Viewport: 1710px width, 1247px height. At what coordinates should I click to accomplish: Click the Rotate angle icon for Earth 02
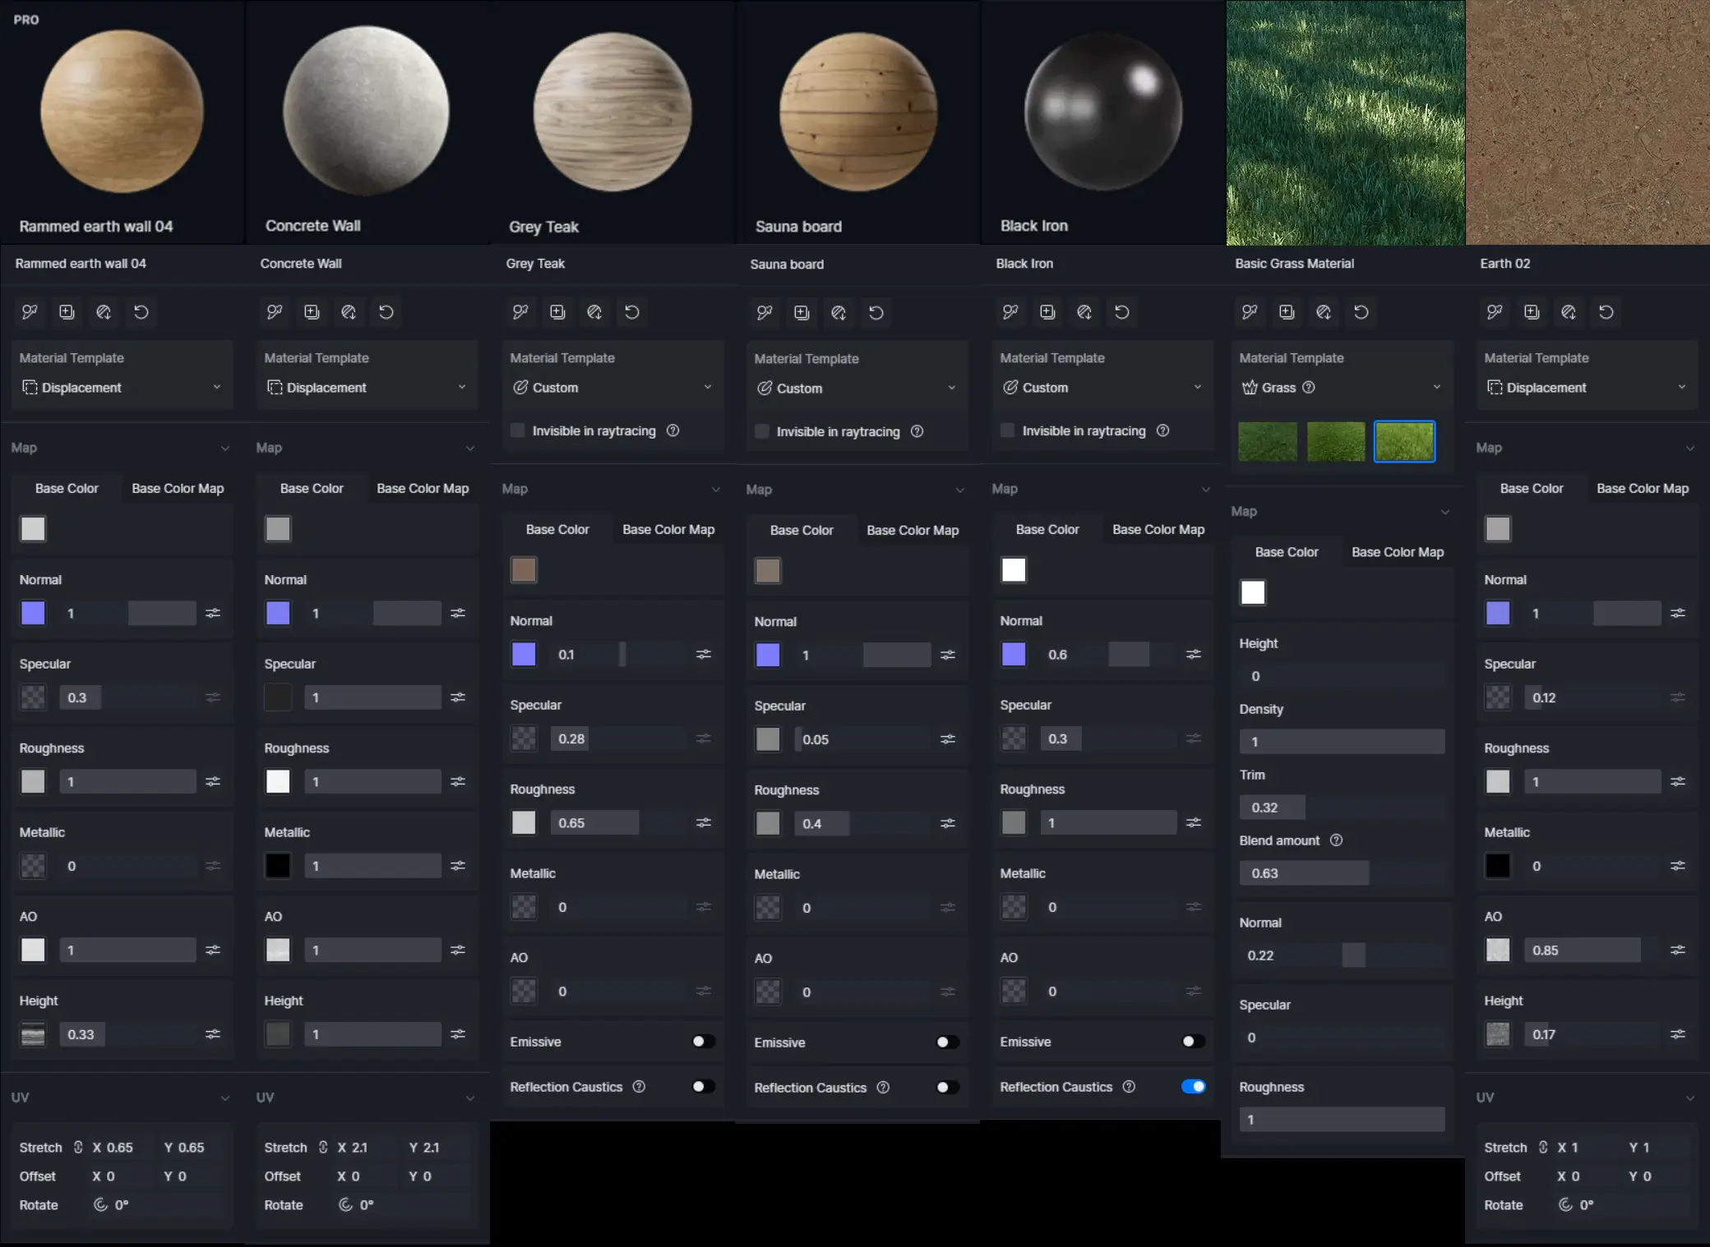click(1566, 1205)
